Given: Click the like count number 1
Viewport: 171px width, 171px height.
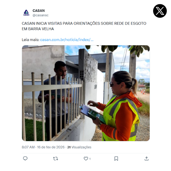Looking at the screenshot, I should click(90, 159).
